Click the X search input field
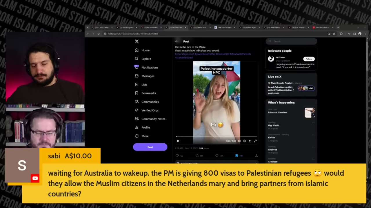Image resolution: width=371 pixels, height=208 pixels. (x=291, y=41)
